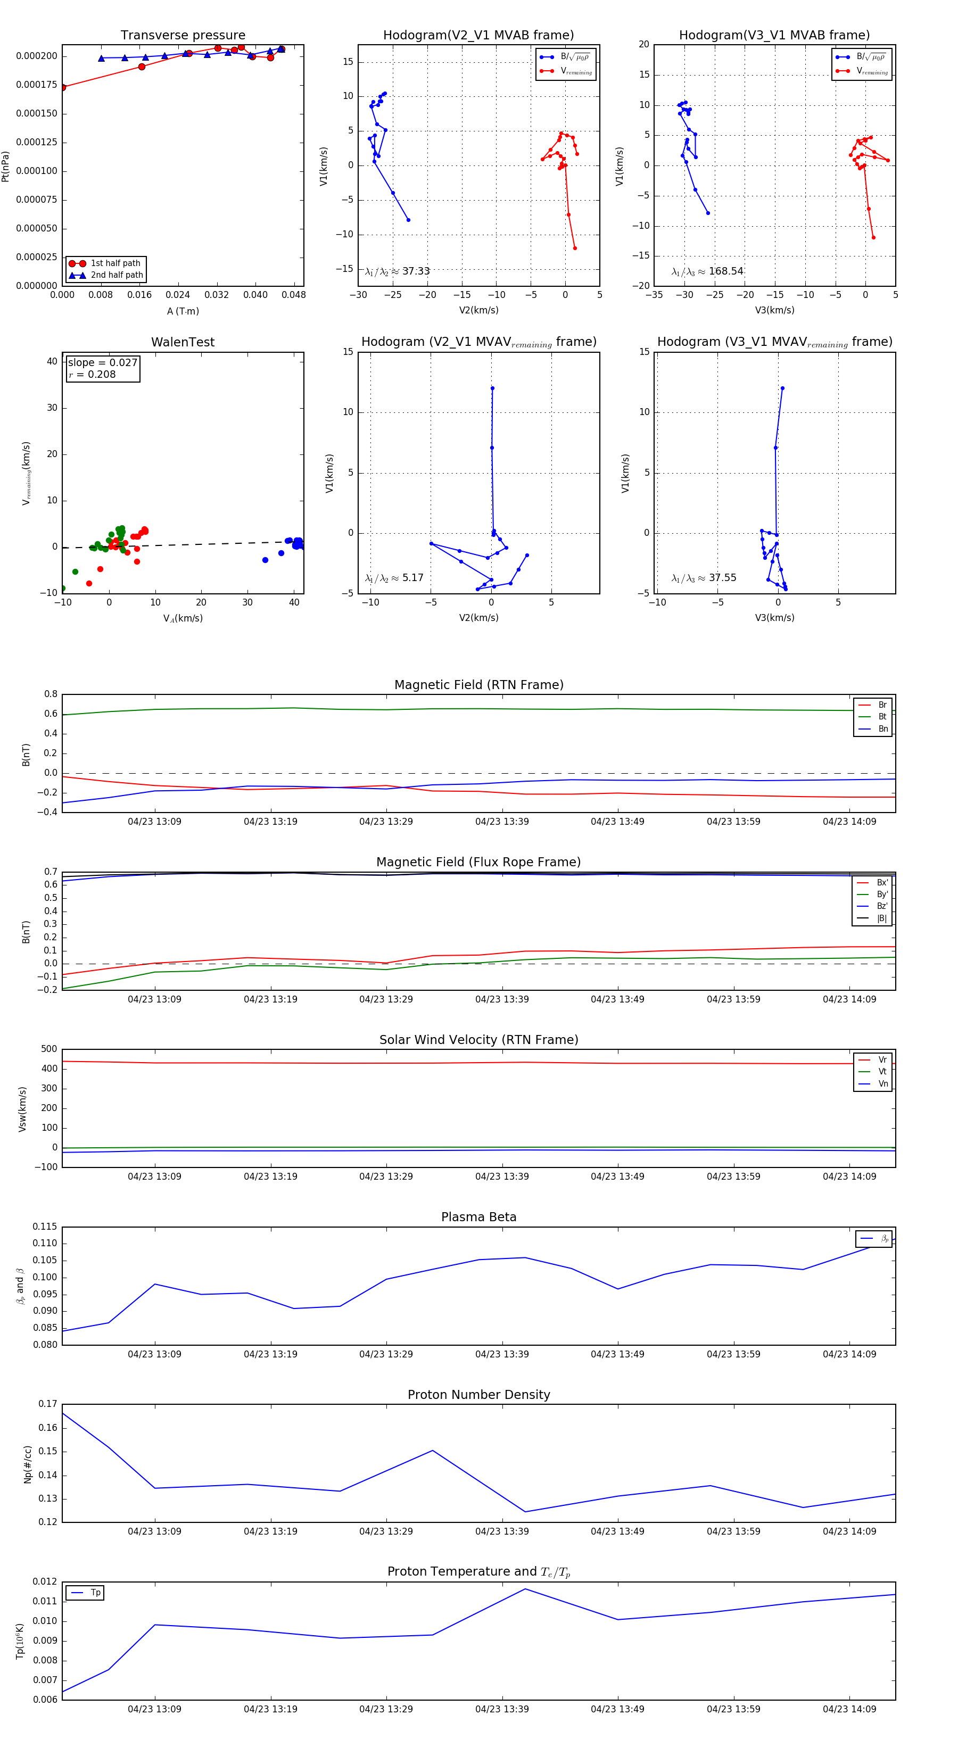Click the 'Vt' legend entry
This screenshot has height=1756, width=958.
click(x=873, y=1072)
